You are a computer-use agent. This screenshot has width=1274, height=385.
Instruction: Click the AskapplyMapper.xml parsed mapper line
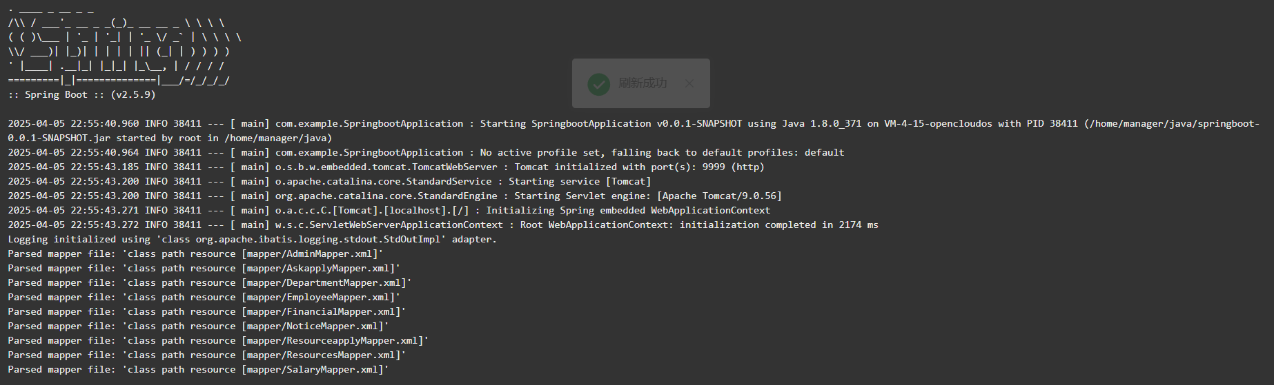point(204,268)
